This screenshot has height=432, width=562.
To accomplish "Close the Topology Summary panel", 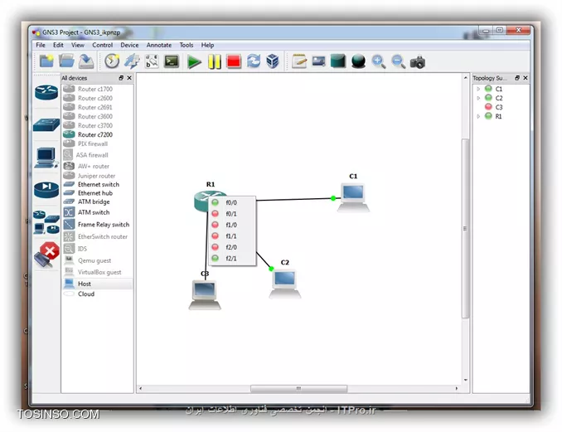I will click(526, 78).
